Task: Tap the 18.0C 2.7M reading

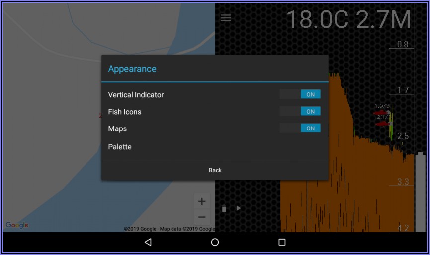Action: tap(348, 20)
